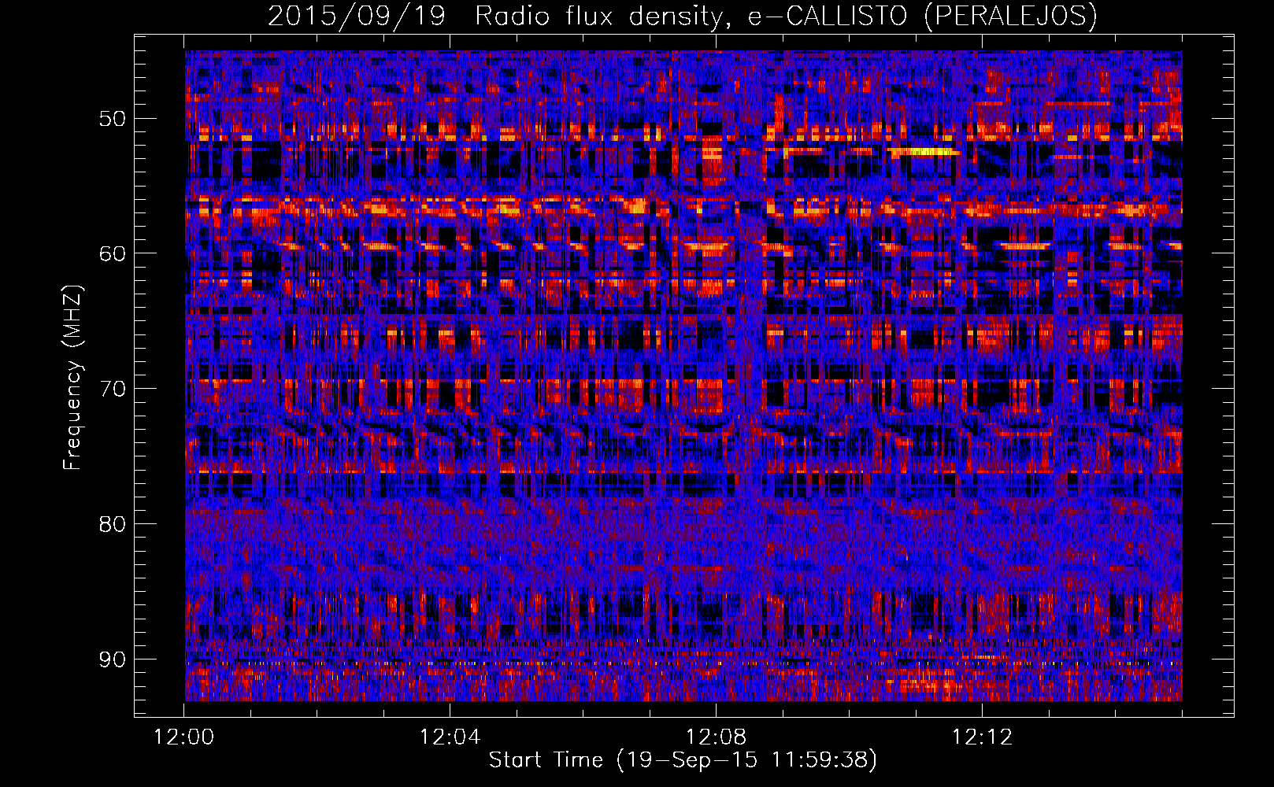Click the bright yellow burst near 52 MHz
Image resolution: width=1274 pixels, height=787 pixels.
pos(925,152)
